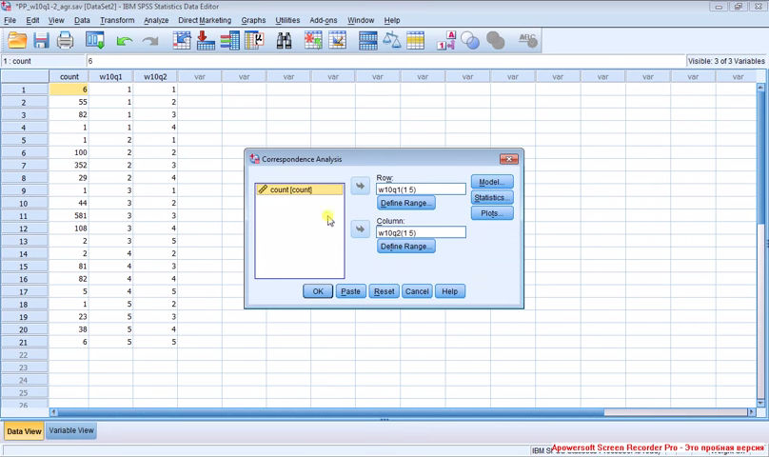Click the Redo arrow icon
Image resolution: width=769 pixels, height=457 pixels.
click(150, 41)
